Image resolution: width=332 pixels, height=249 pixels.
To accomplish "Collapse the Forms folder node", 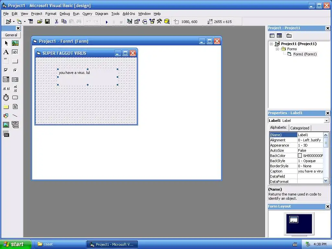I will [x=277, y=49].
